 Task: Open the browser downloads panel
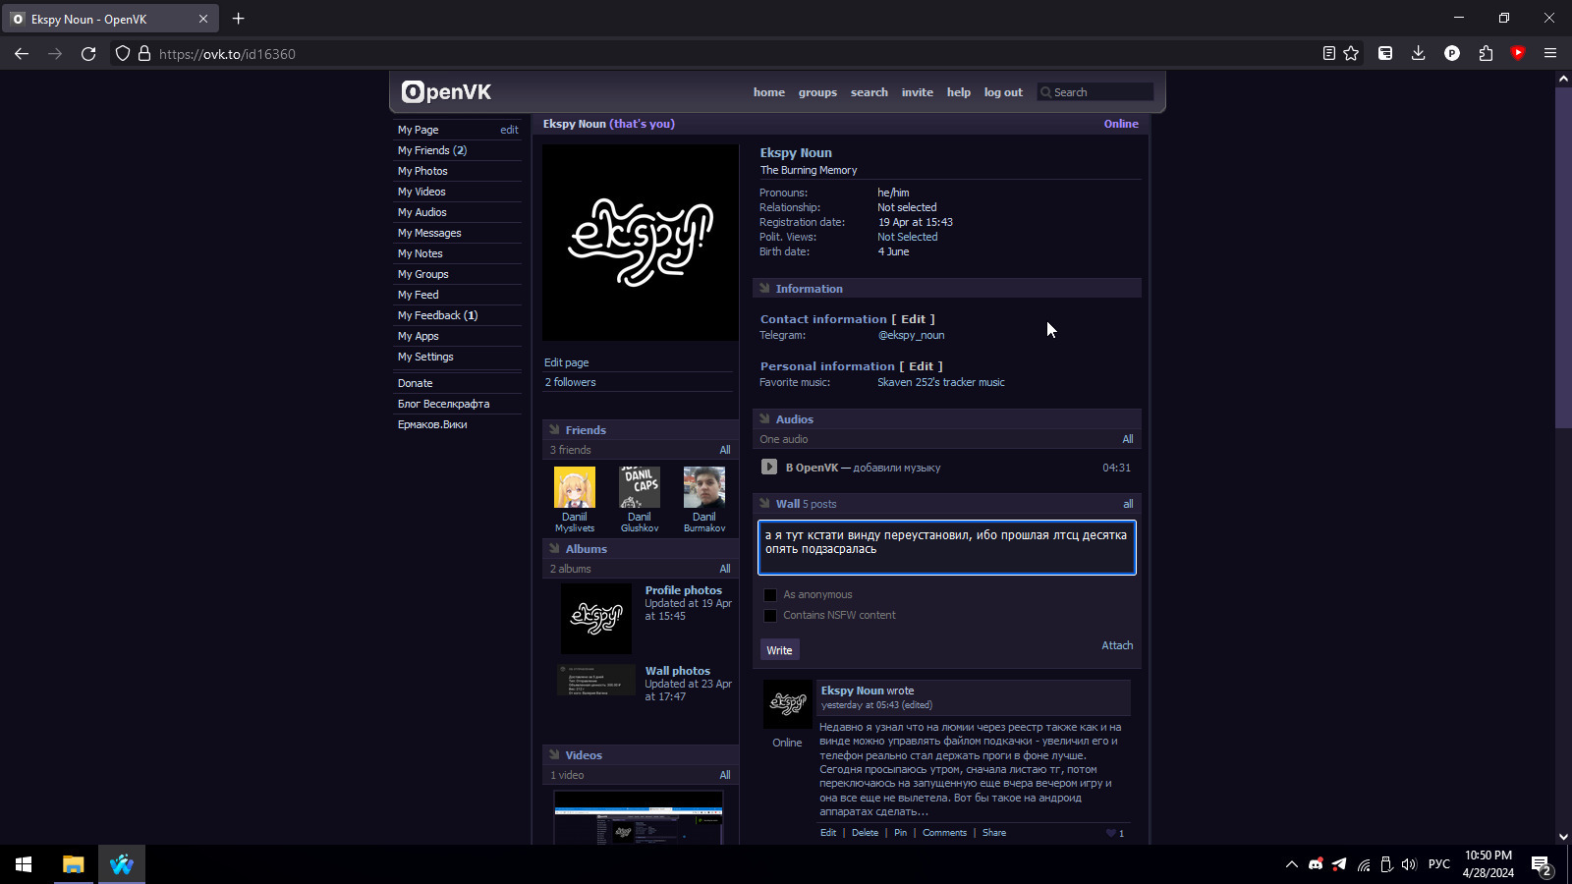[x=1418, y=54]
